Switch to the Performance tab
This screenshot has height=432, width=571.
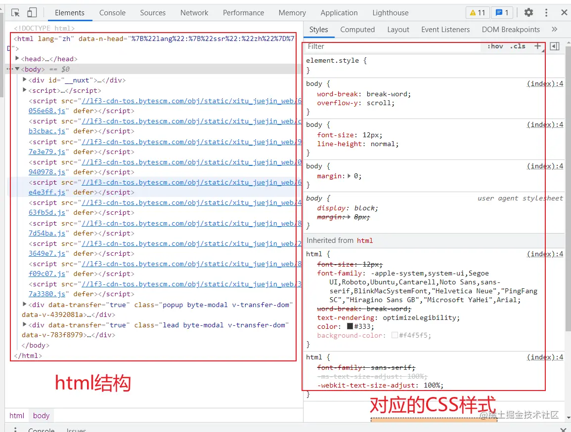243,13
